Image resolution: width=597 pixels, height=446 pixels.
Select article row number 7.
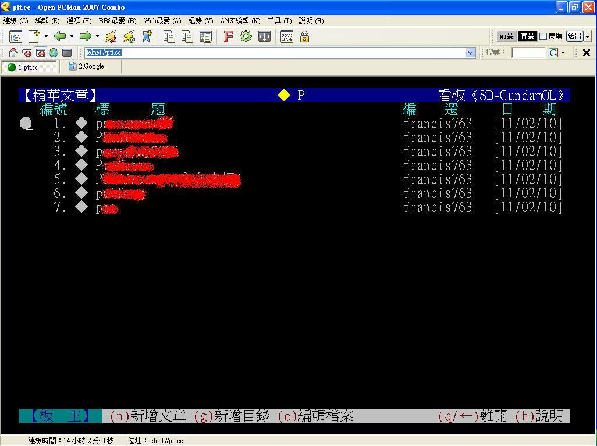point(294,207)
